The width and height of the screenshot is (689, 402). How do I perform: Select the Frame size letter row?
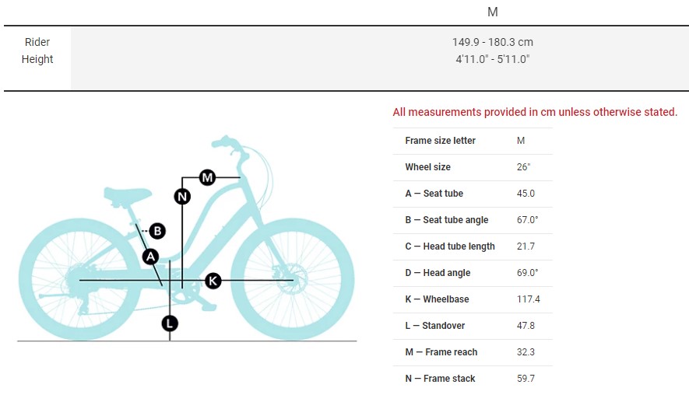pyautogui.click(x=440, y=141)
